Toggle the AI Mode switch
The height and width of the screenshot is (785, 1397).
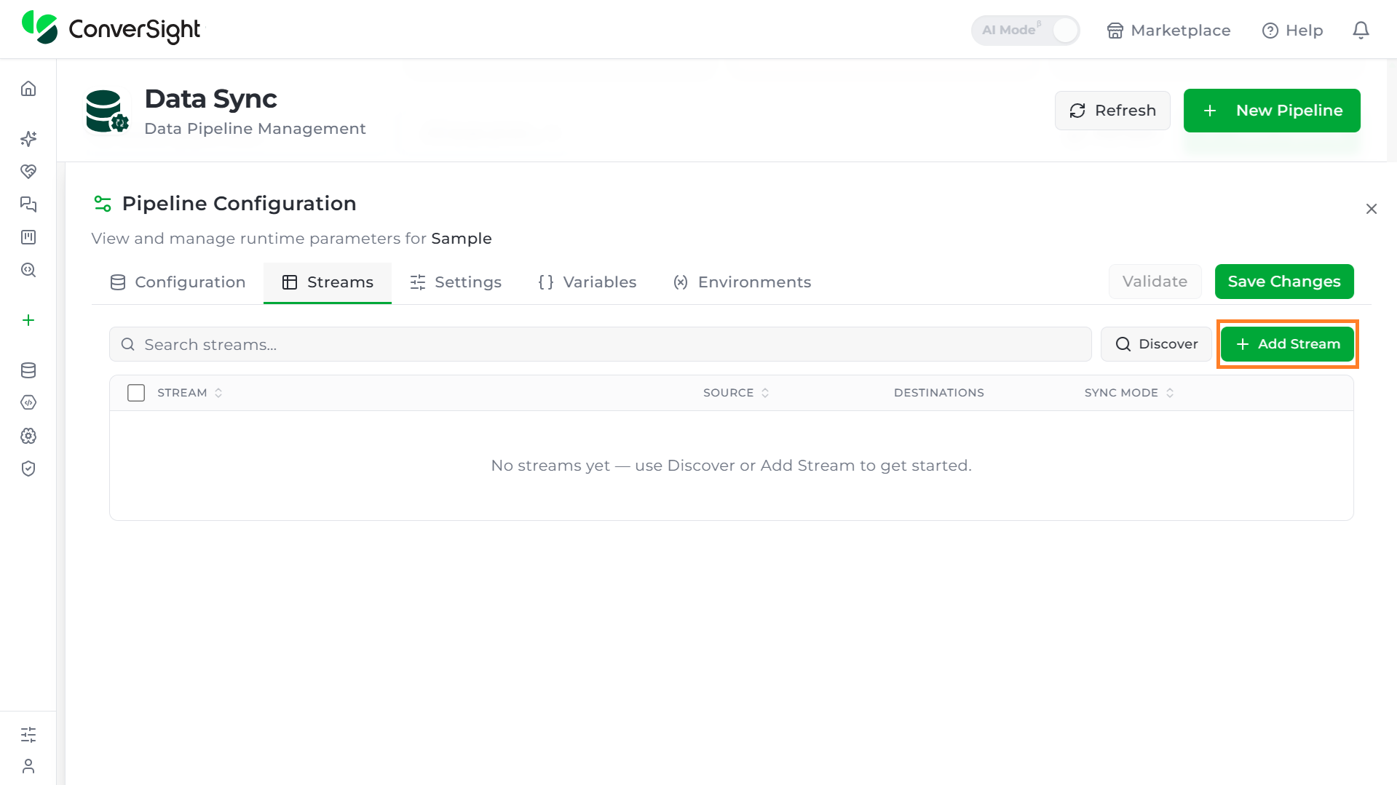[x=1025, y=31]
